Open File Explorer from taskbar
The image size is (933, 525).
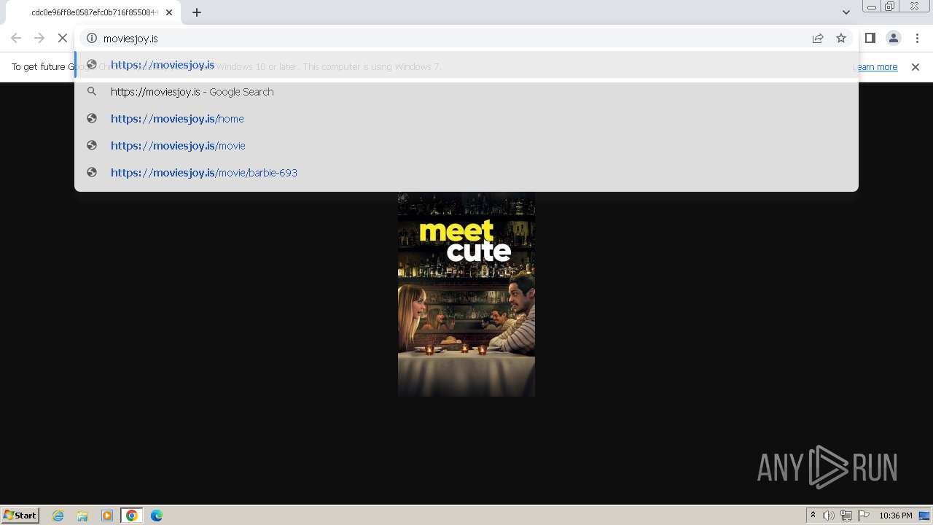coord(82,516)
